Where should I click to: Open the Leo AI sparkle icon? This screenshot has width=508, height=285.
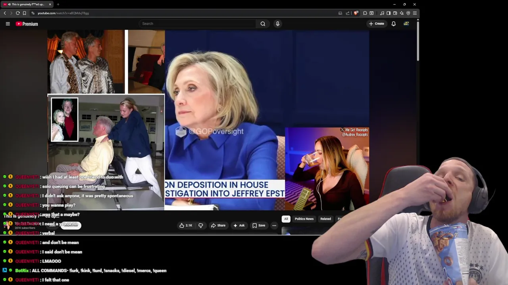click(402, 13)
